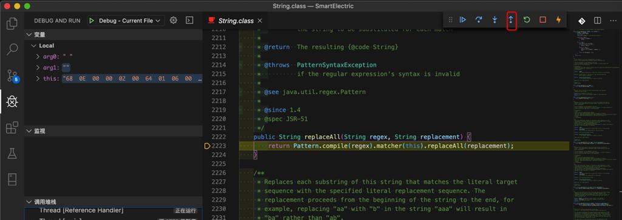Viewport: 622px width, 220px height.
Task: Open the Test flask view icon
Action: tap(12, 153)
